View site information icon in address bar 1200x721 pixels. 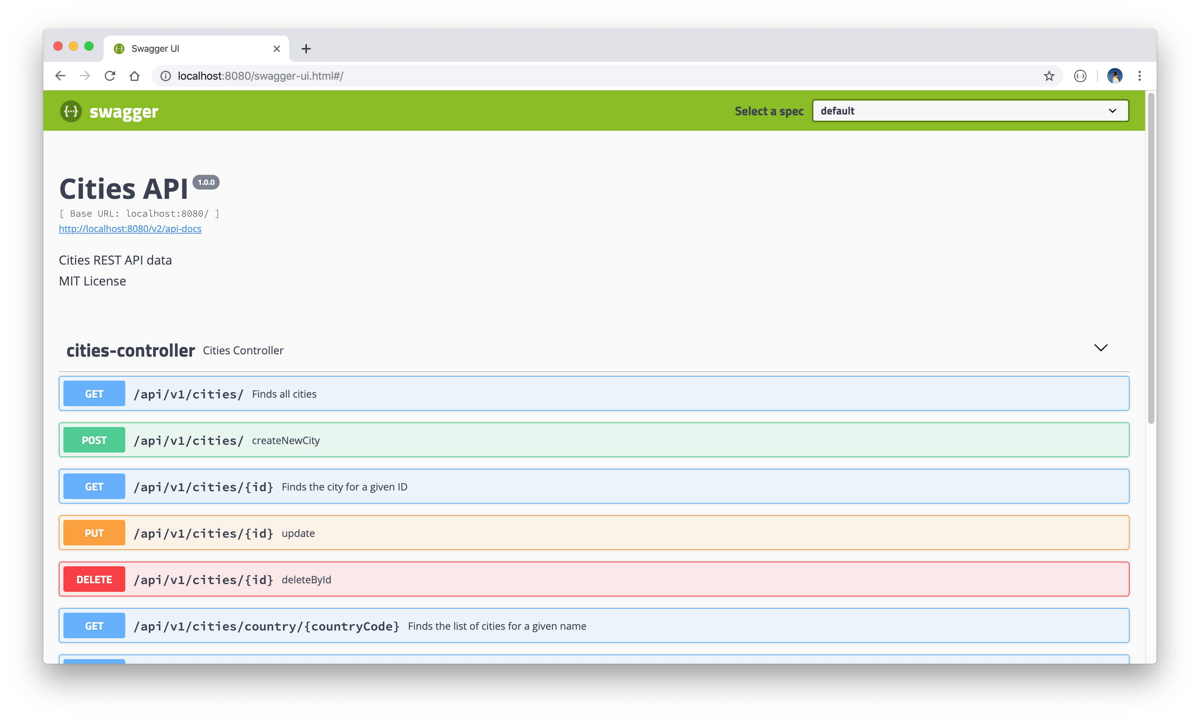click(165, 76)
